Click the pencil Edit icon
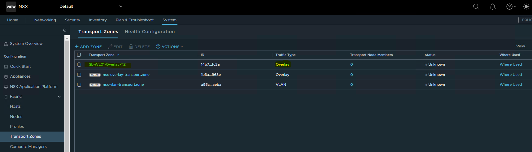Viewport: 532px width, 152px height. [110, 46]
